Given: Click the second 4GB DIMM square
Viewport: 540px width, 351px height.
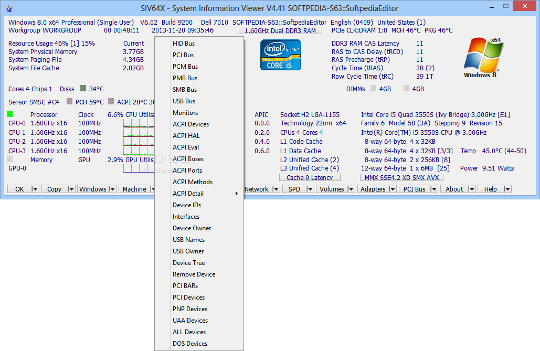Looking at the screenshot, I should pyautogui.click(x=406, y=88).
